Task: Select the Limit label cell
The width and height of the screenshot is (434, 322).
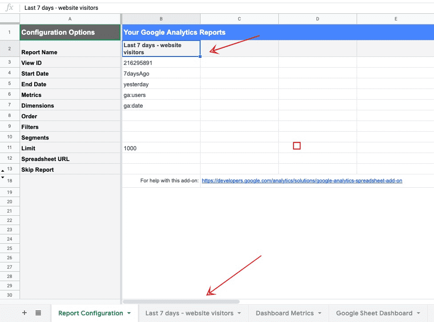Action: pos(70,148)
